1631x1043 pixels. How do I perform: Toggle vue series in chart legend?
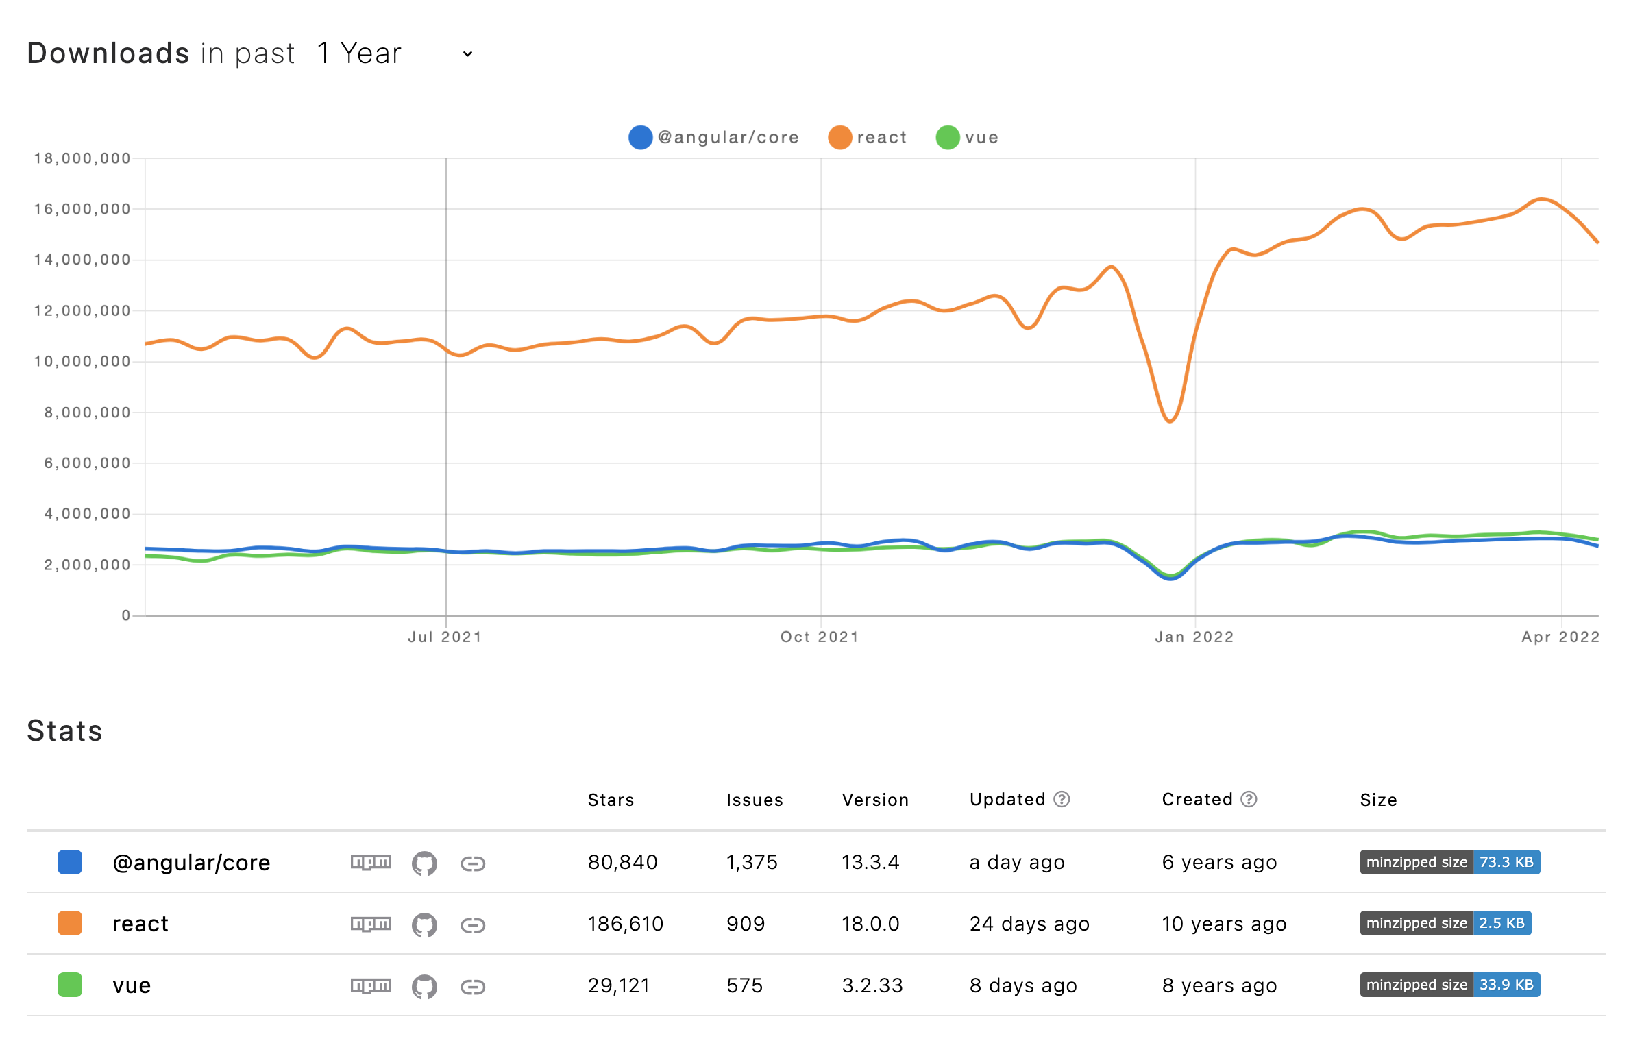click(x=967, y=137)
